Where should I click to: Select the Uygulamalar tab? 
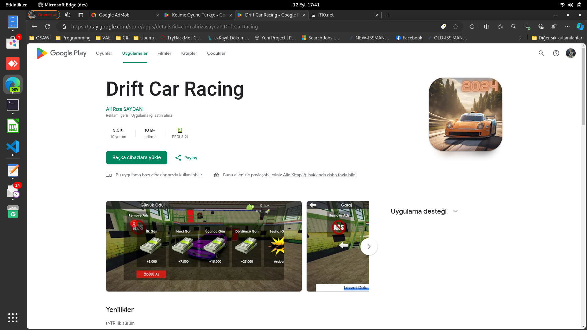[135, 53]
